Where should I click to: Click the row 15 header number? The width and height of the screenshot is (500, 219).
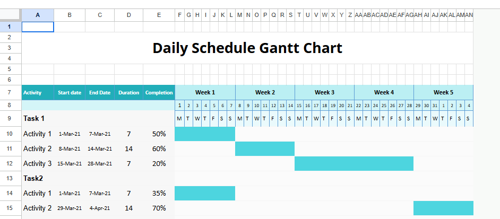tap(11, 208)
